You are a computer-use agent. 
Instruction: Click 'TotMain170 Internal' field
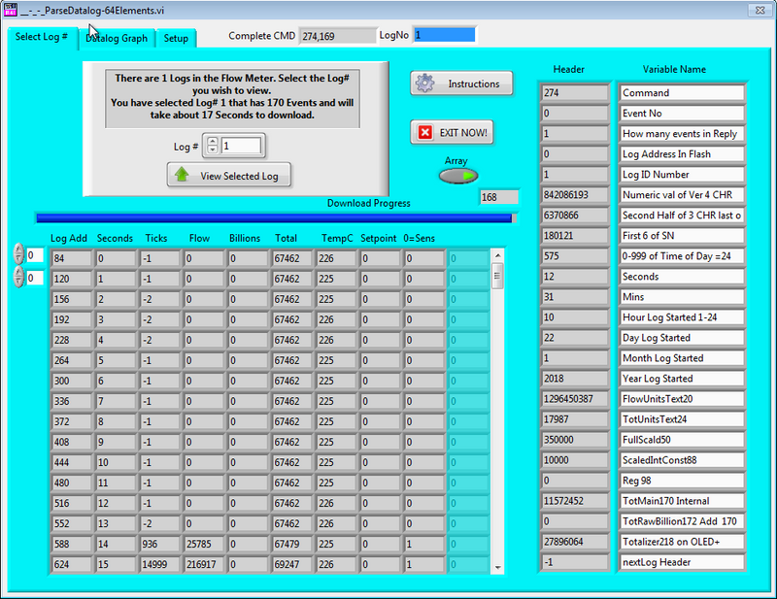pos(682,500)
